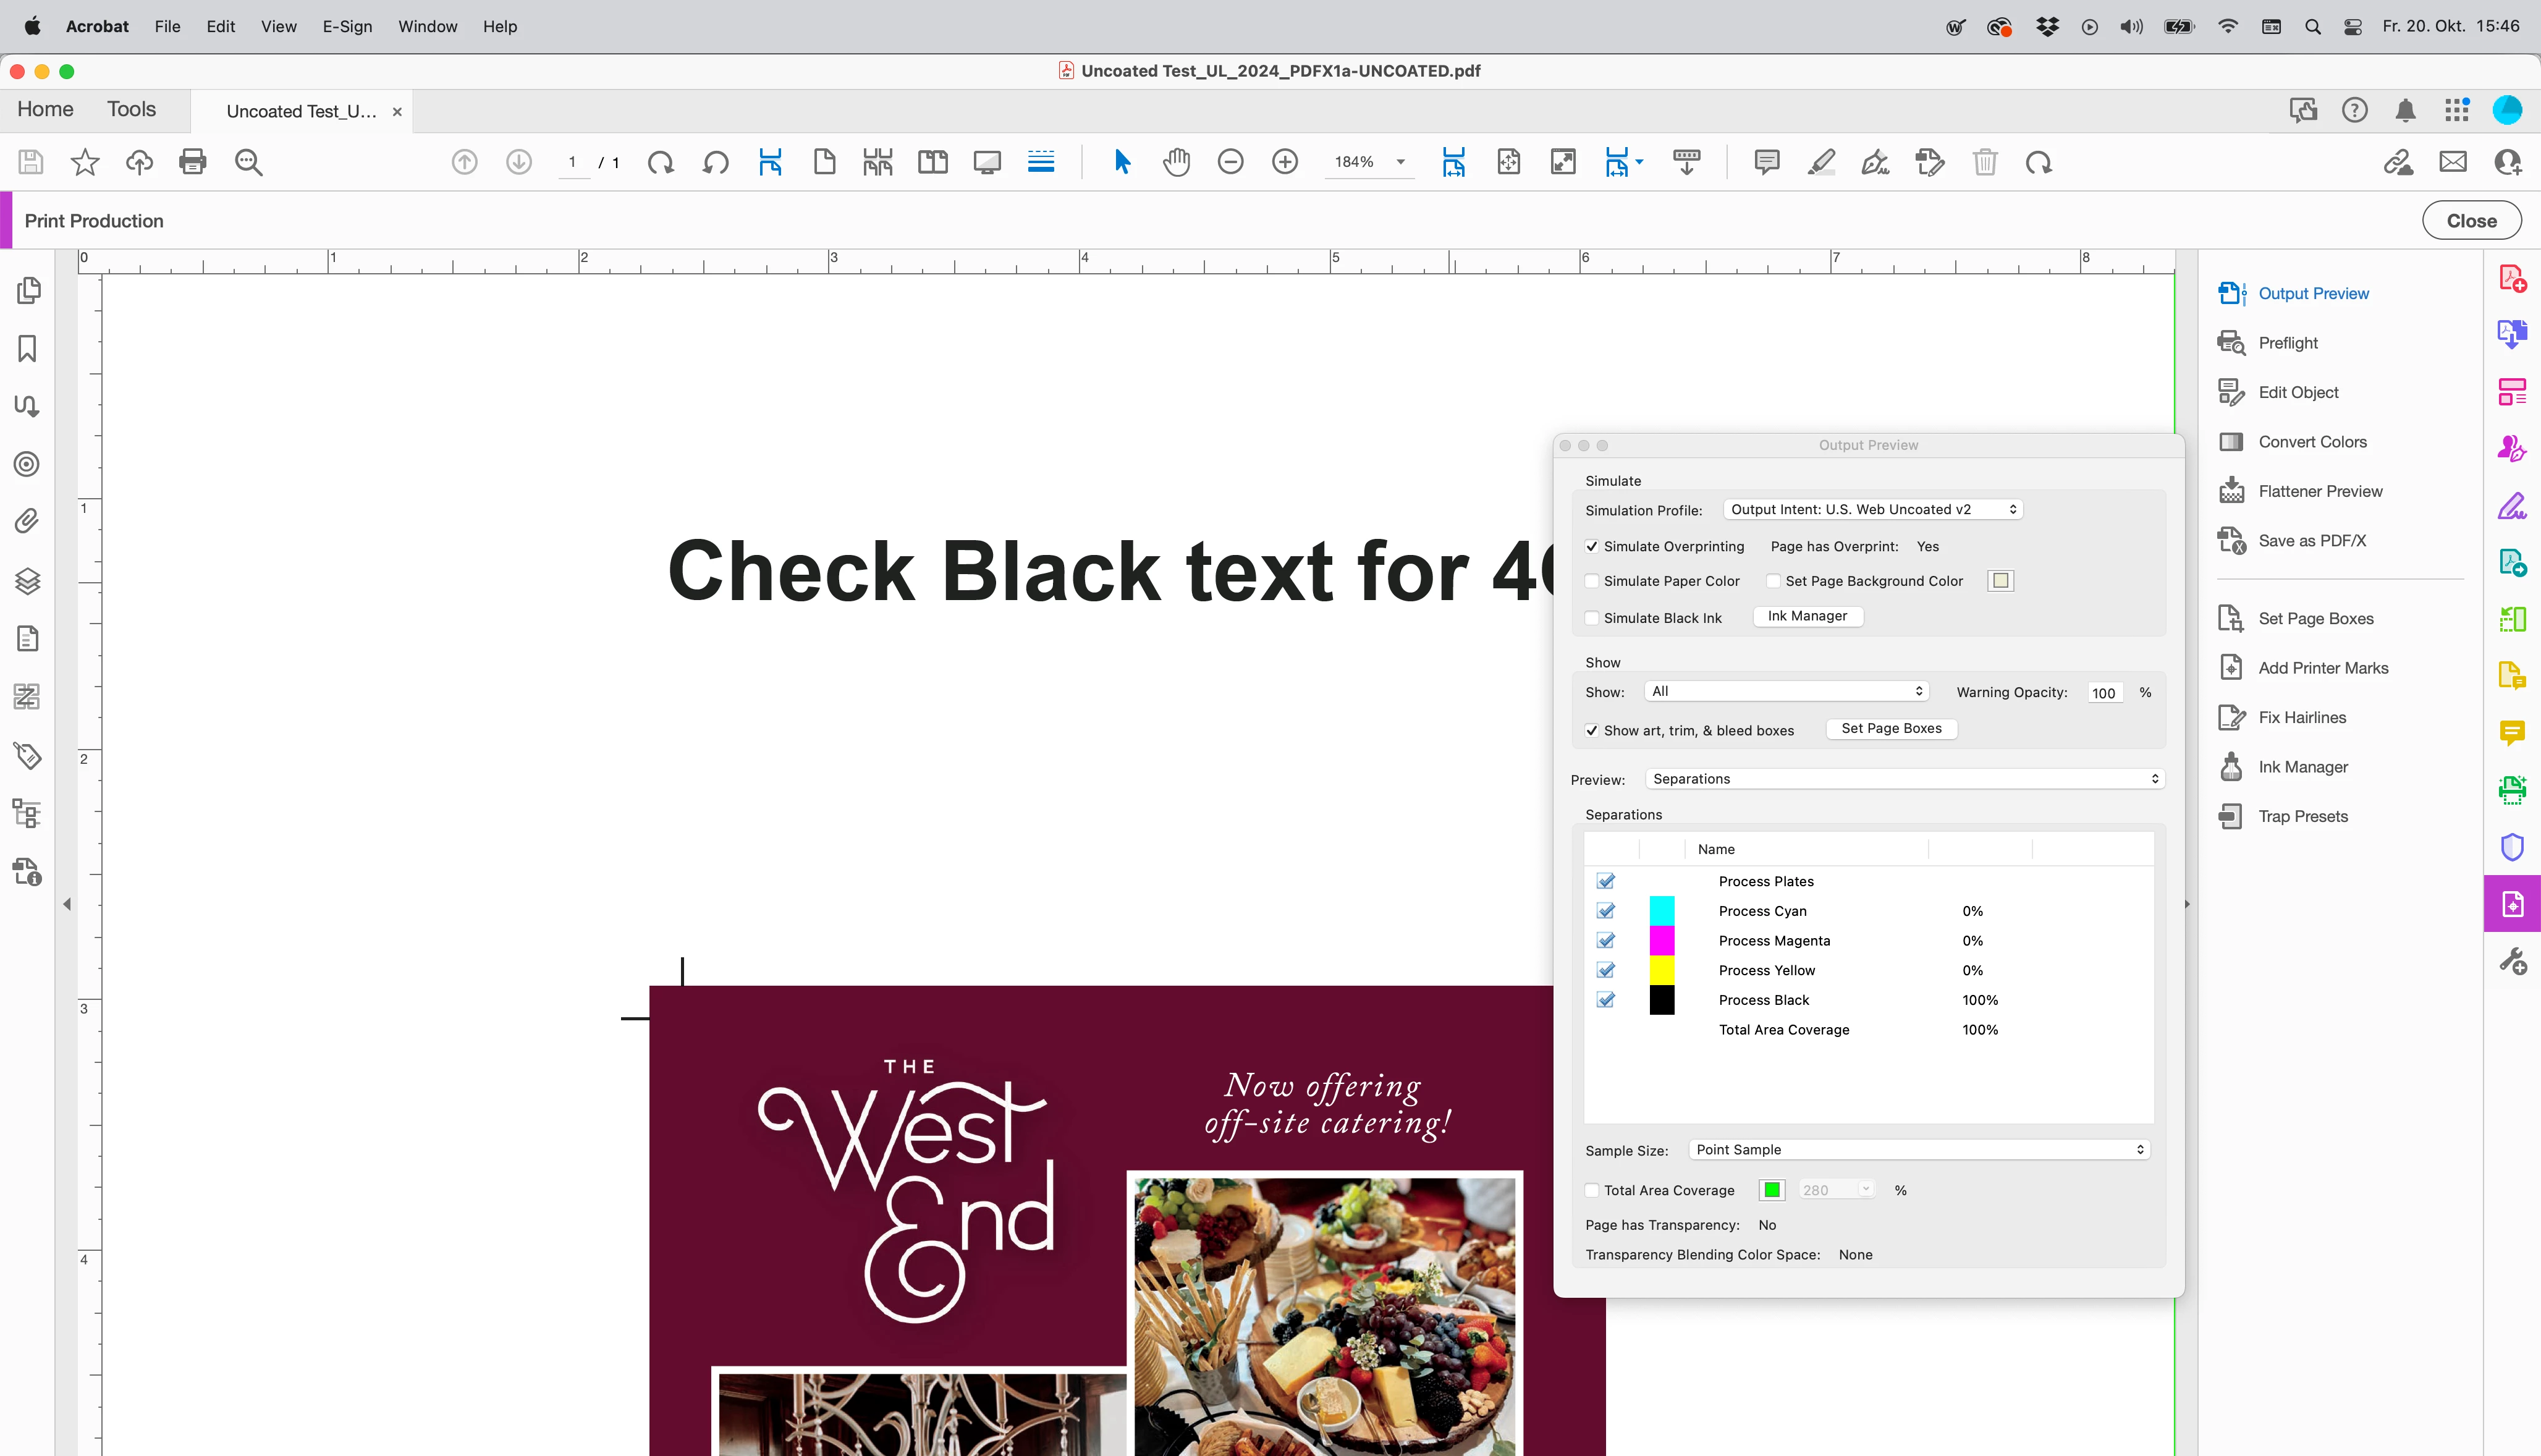
Task: Click the Highlight text pen icon
Action: click(x=1821, y=162)
